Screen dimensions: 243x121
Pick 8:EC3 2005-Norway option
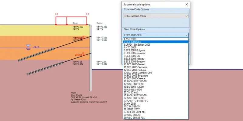pyautogui.click(x=156, y=59)
